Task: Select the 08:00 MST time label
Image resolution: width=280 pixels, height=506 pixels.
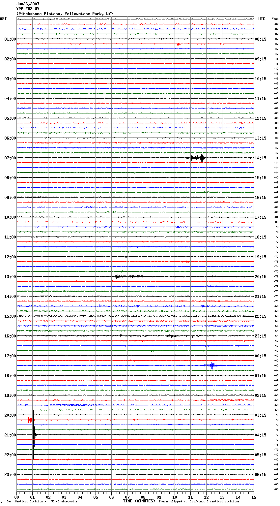Action: pos(10,178)
